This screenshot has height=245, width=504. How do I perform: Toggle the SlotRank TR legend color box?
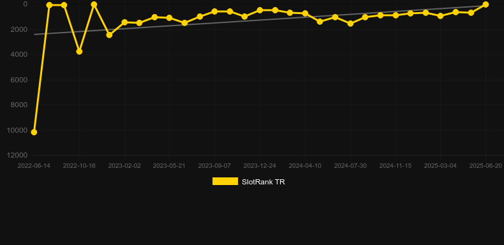tap(225, 181)
